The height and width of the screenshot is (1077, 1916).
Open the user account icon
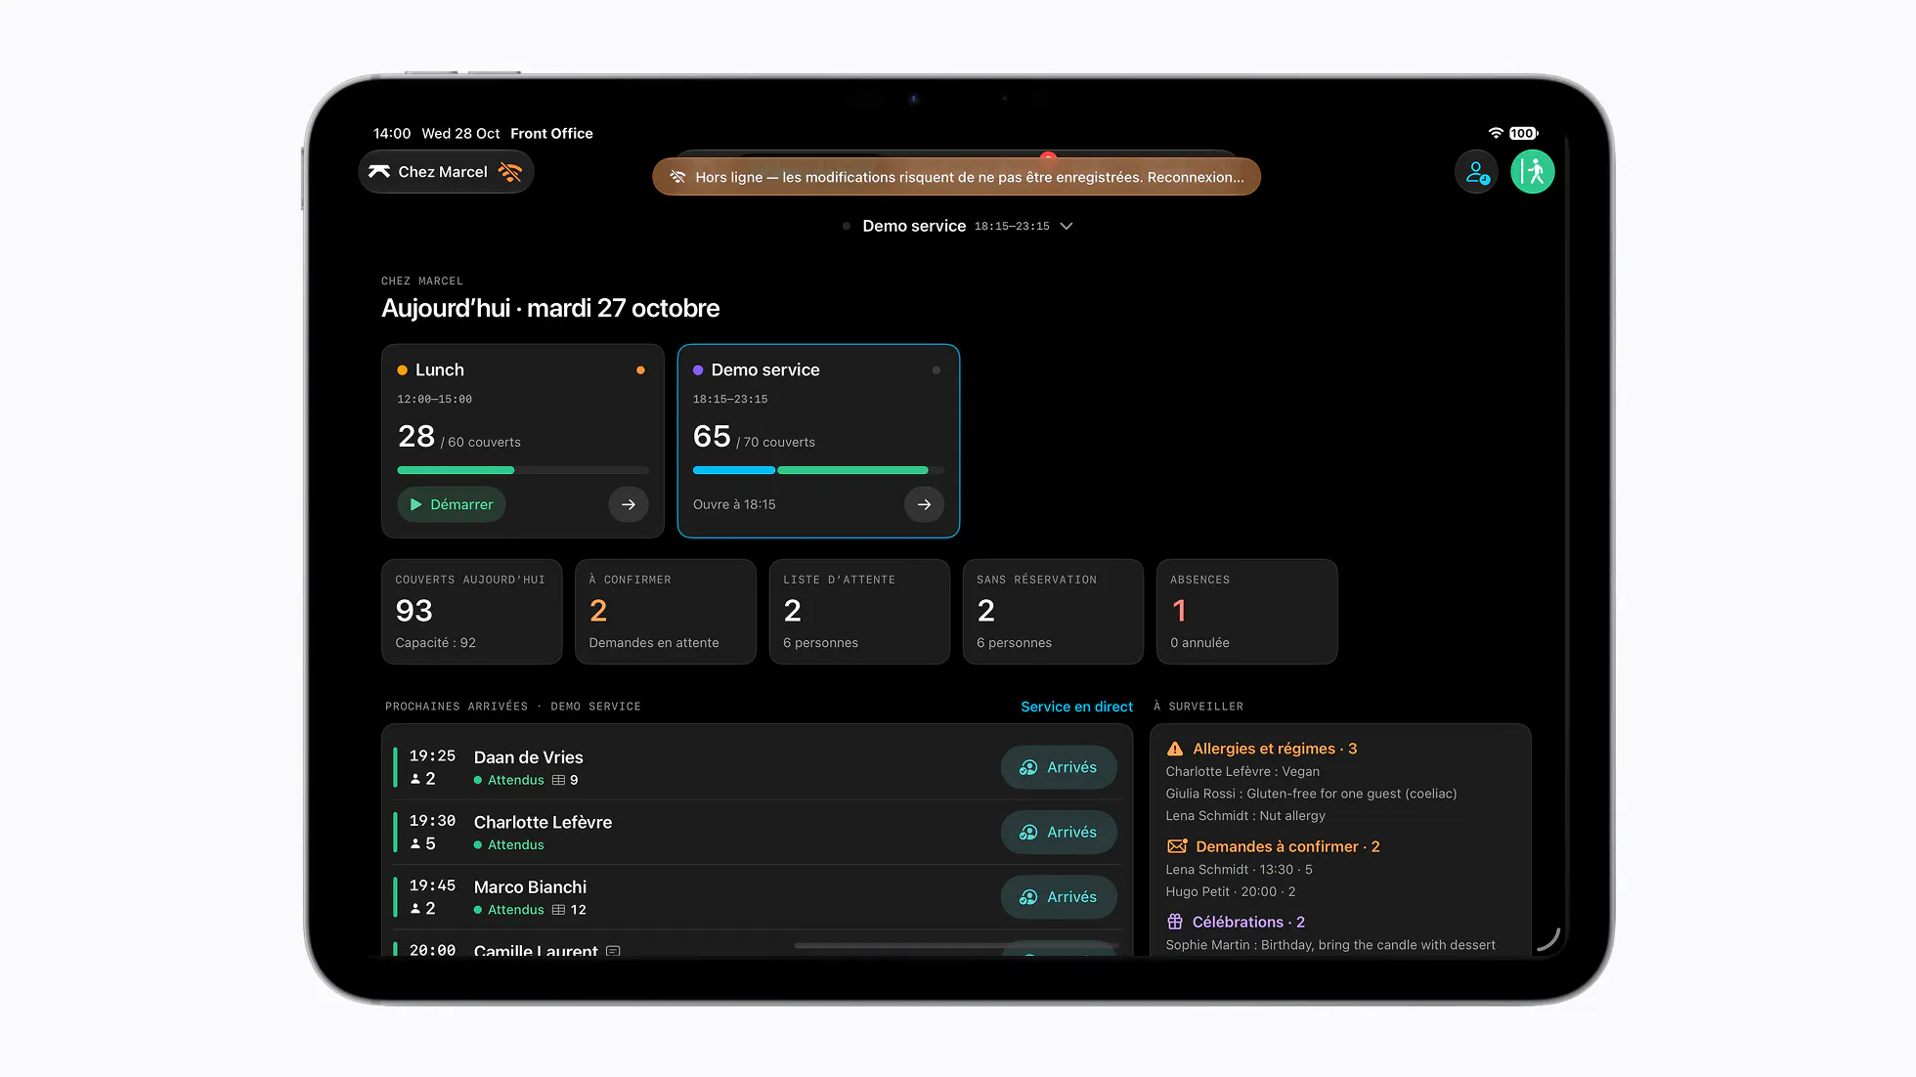click(x=1476, y=172)
